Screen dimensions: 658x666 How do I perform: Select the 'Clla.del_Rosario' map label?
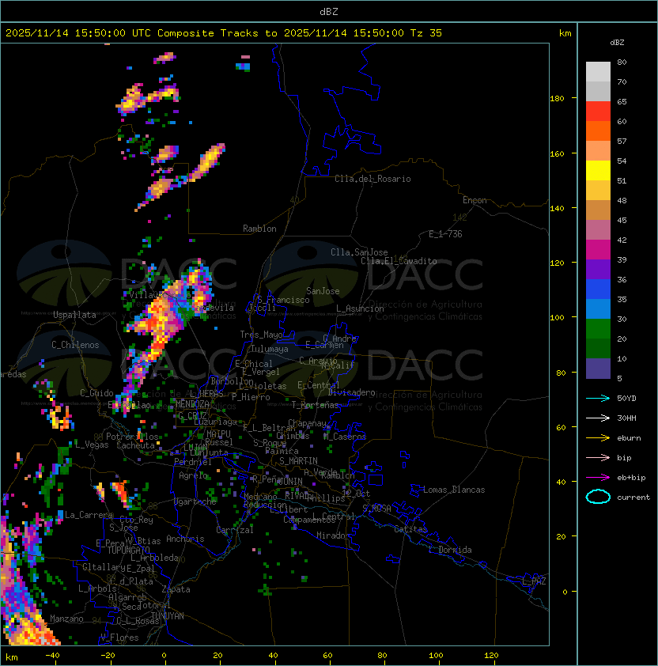(x=372, y=179)
